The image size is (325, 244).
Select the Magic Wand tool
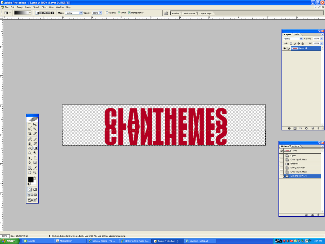click(35, 129)
